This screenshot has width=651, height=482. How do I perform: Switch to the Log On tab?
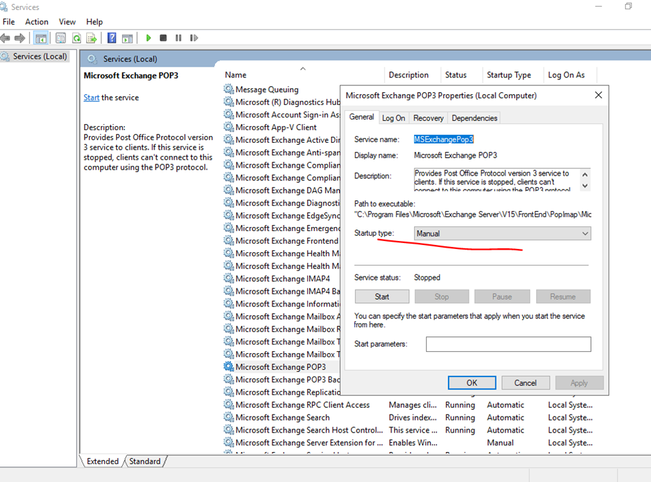click(393, 118)
